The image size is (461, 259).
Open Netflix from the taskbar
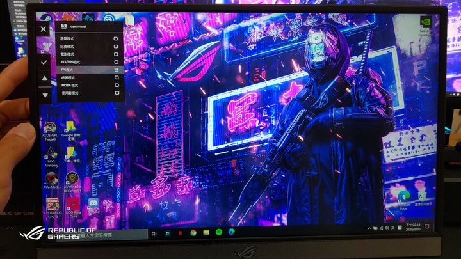pyautogui.click(x=180, y=233)
